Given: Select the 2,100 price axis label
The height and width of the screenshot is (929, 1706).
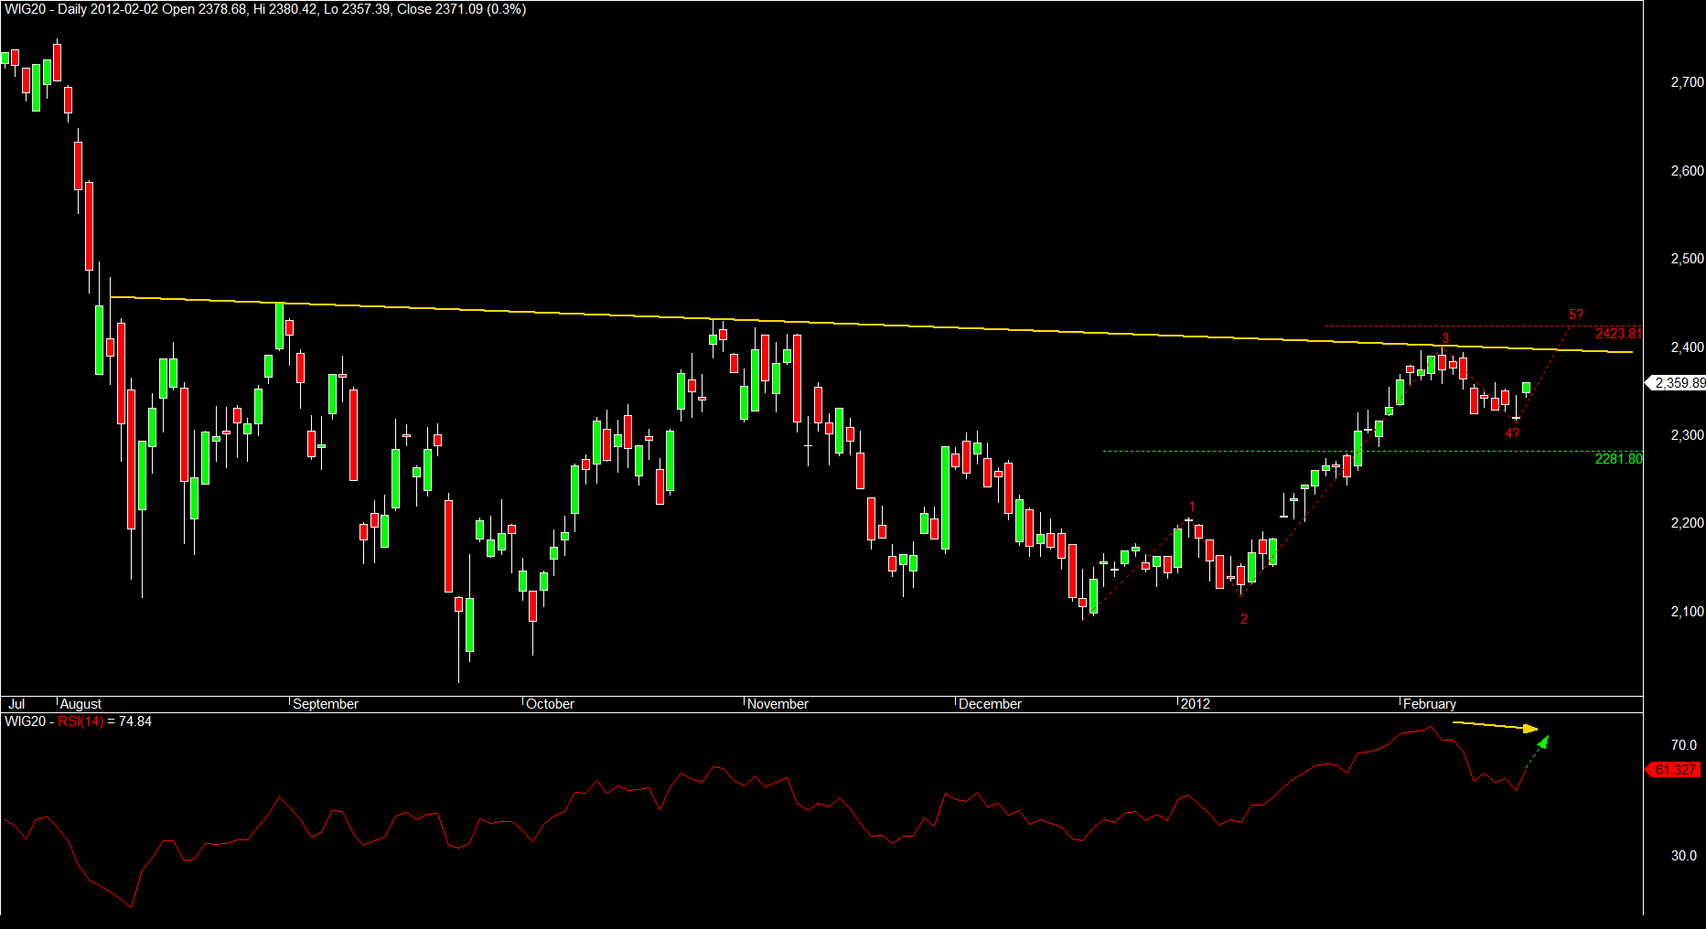Looking at the screenshot, I should (1687, 612).
